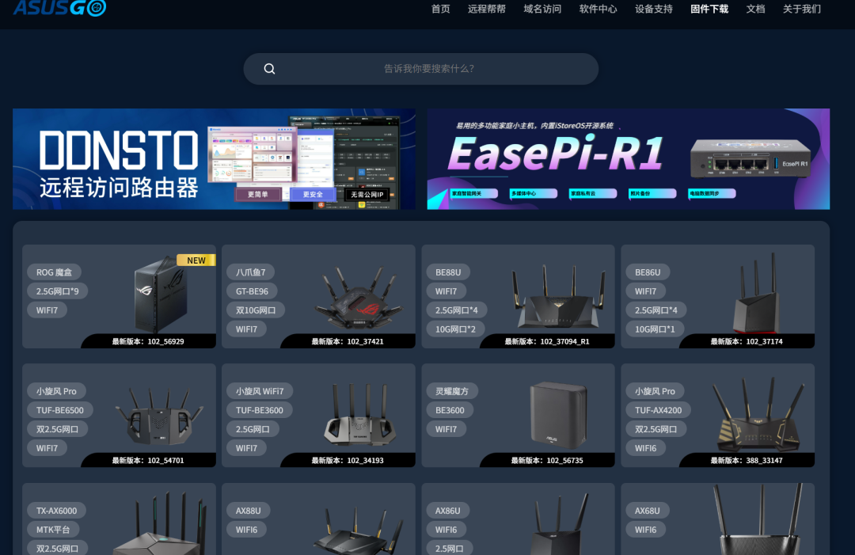The height and width of the screenshot is (555, 855).
Task: Click the TX-AX6000 router image
Action: pos(160,523)
